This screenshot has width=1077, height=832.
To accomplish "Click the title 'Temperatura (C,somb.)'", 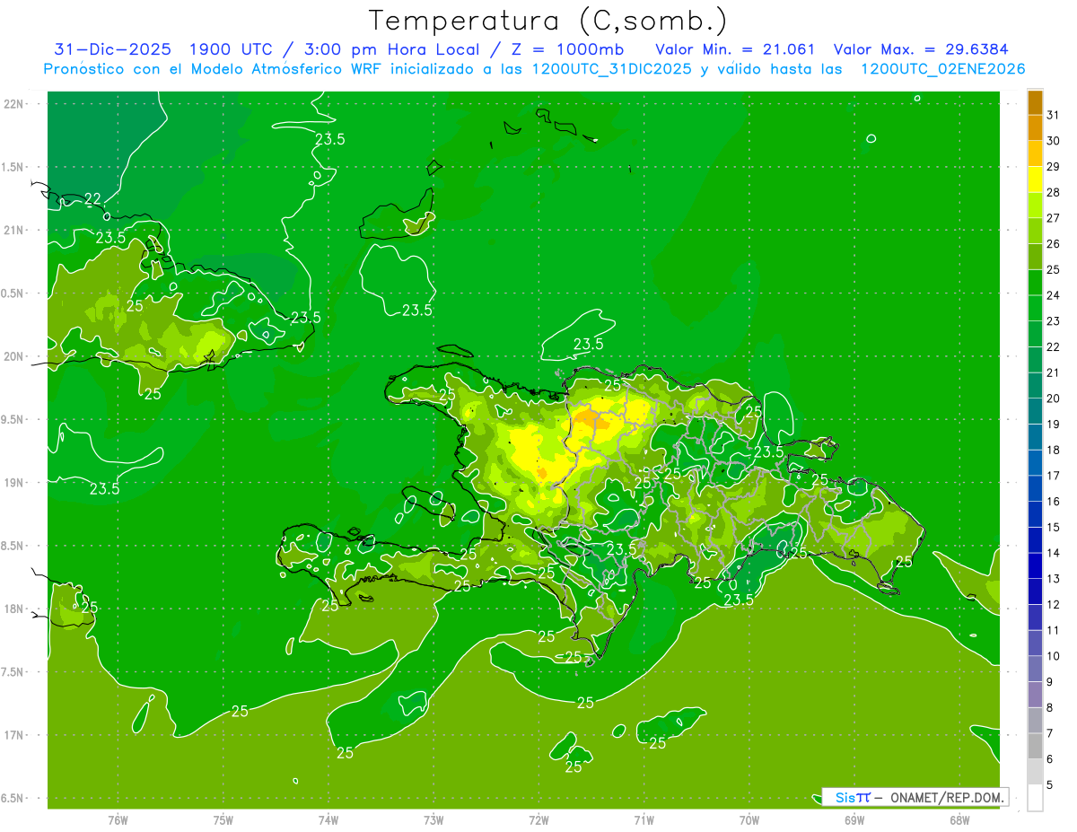I will pyautogui.click(x=548, y=20).
